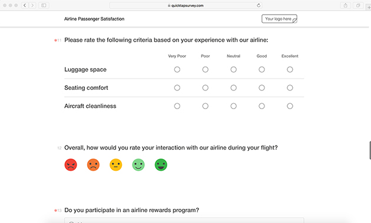Click the quicktapsurvey.com address bar
Viewport: 371px width, 223px height.
coord(185,5)
